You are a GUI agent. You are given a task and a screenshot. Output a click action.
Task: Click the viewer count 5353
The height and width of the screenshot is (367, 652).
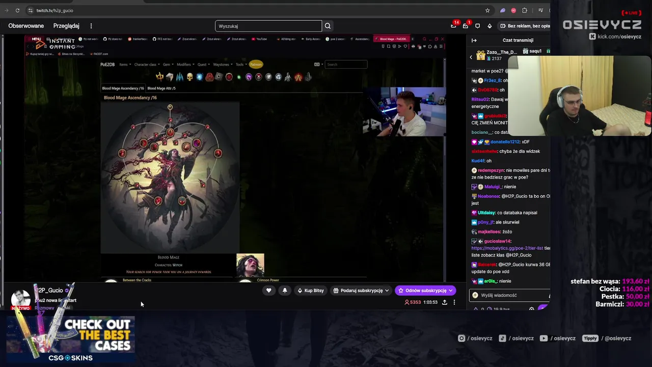coord(413,302)
